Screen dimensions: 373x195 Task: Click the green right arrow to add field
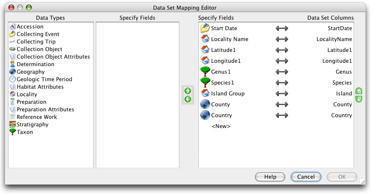188,91
